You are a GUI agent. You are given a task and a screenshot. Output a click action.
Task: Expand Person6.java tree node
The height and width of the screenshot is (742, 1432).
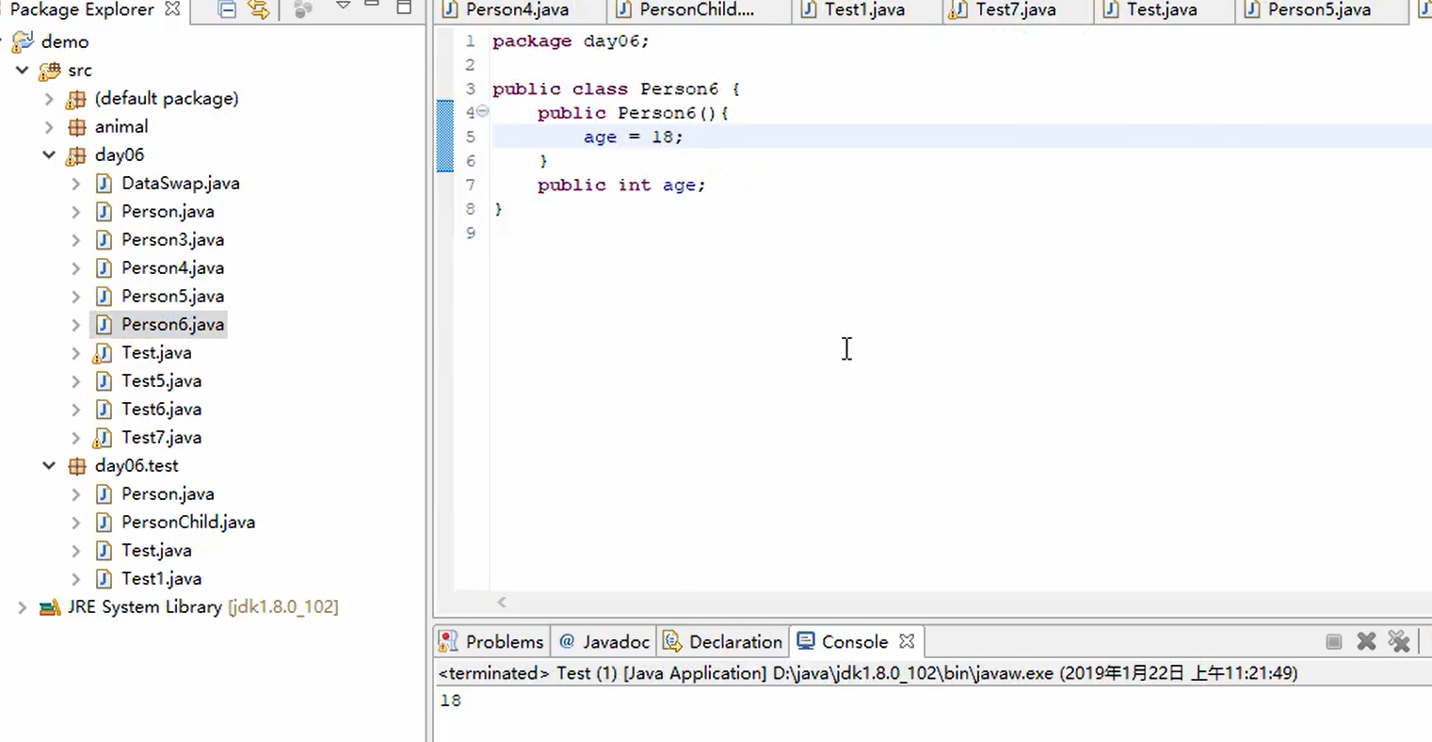pyautogui.click(x=76, y=325)
